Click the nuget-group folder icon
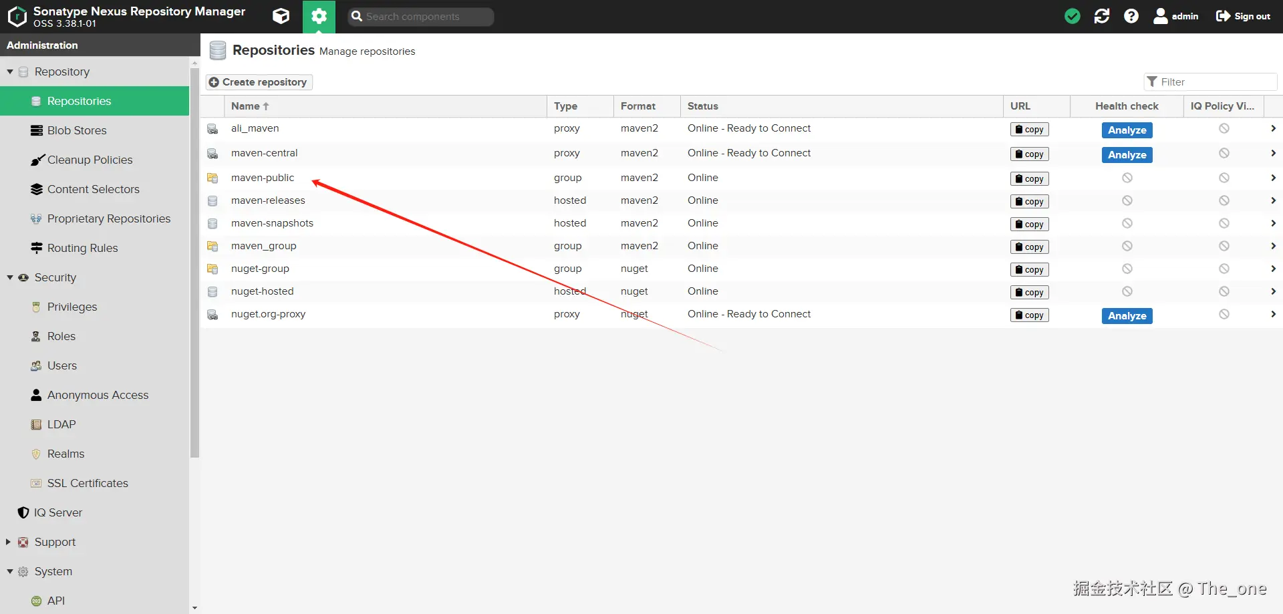Viewport: 1283px width, 614px height. coord(212,269)
